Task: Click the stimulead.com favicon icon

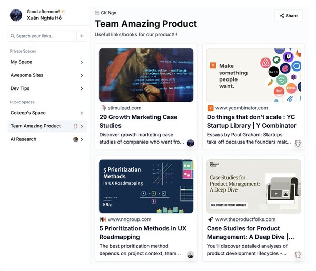Action: coord(103,108)
